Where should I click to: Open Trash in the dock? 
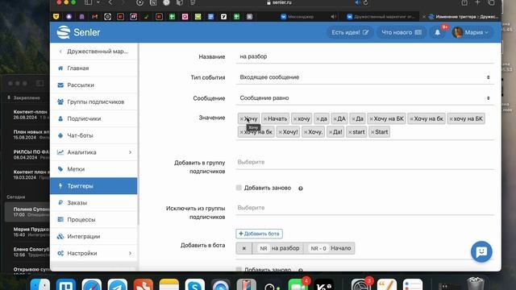coord(476,284)
